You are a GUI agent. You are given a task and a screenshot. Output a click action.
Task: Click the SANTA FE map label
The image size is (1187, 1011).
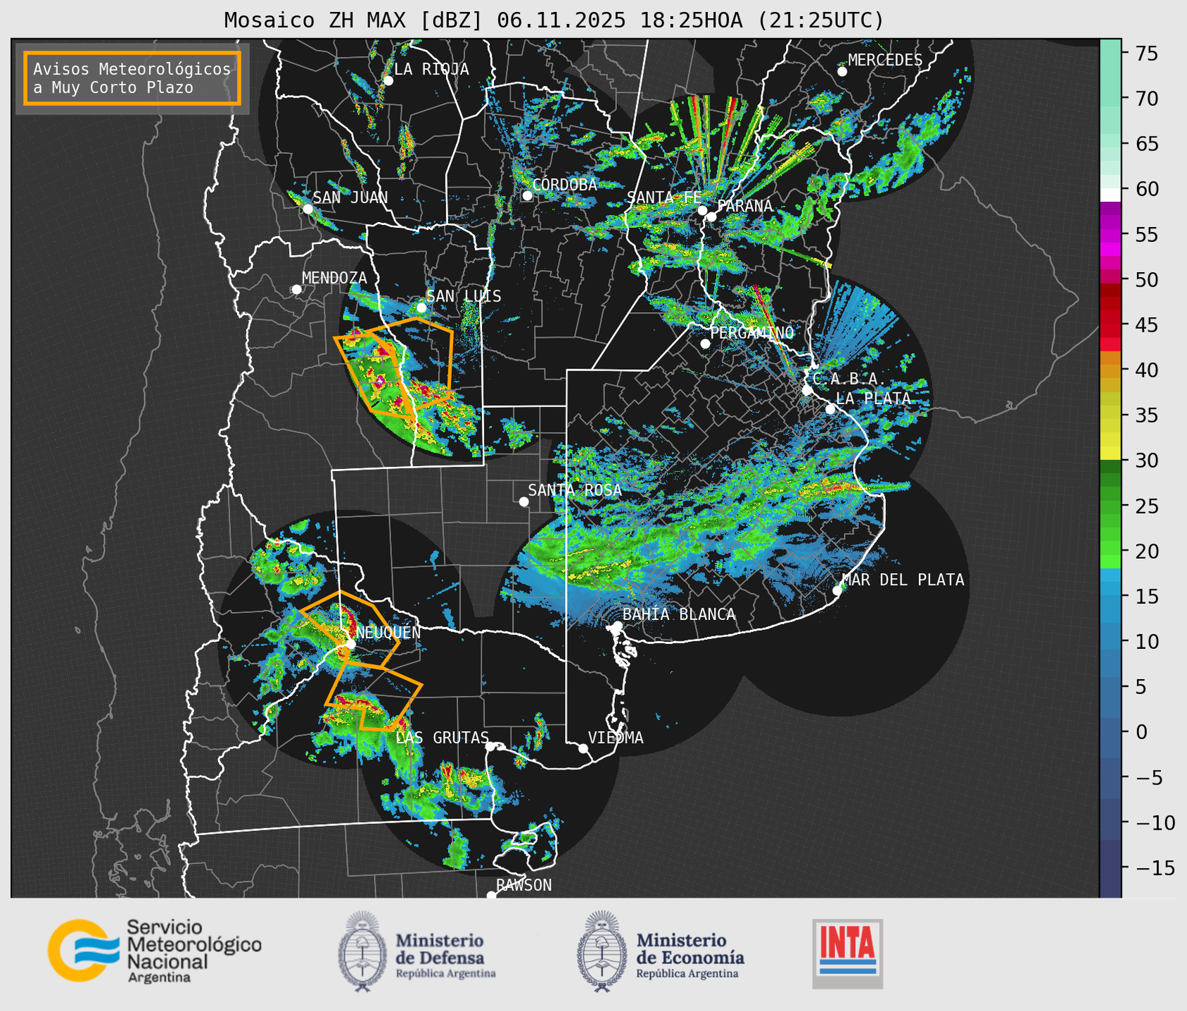click(x=664, y=198)
